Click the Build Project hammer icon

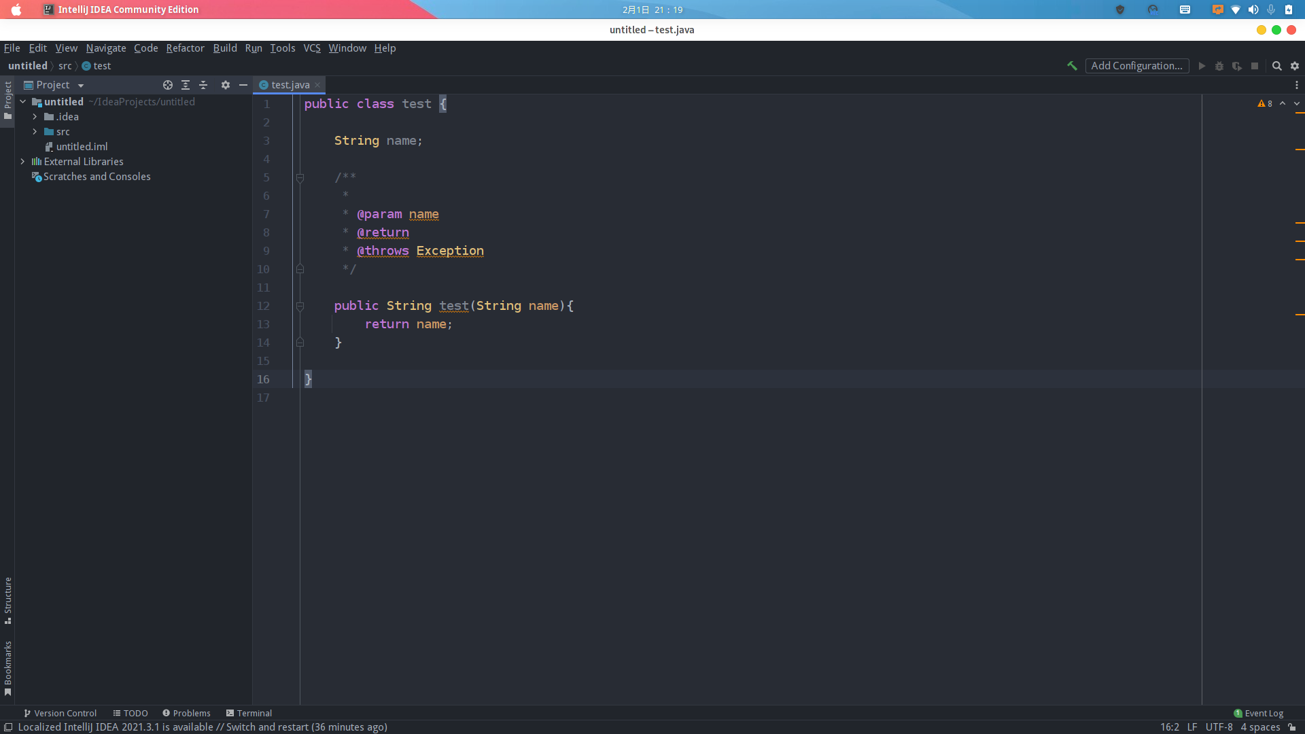pos(1072,66)
